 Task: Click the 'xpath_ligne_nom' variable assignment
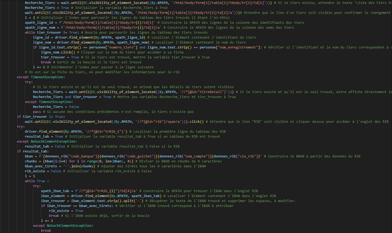pos(40,27)
